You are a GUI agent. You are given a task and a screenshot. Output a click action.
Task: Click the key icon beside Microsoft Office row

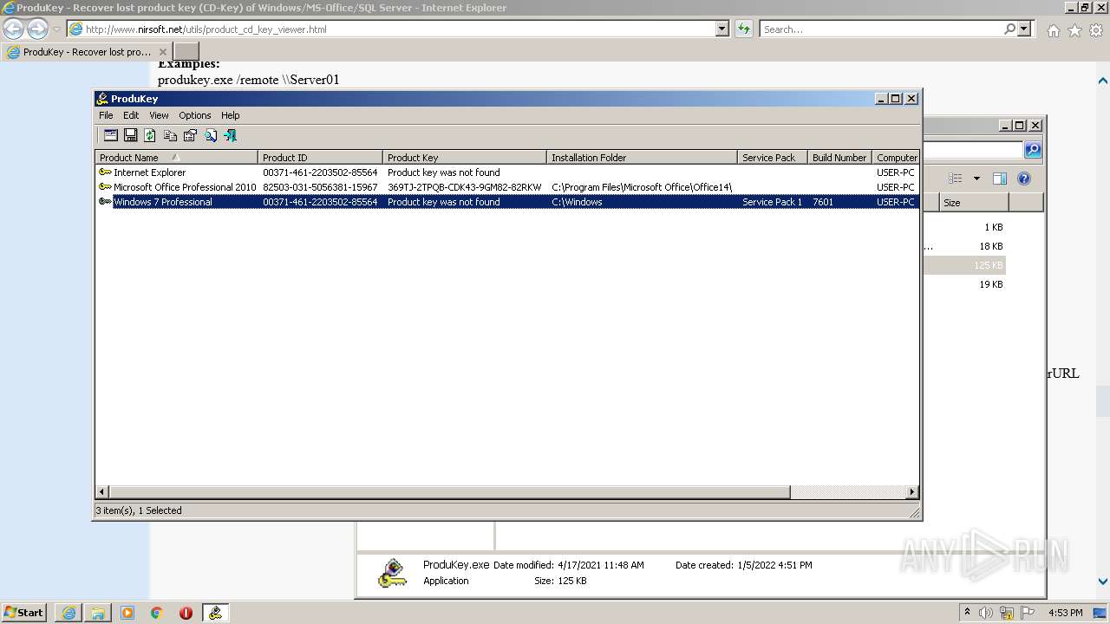(105, 187)
